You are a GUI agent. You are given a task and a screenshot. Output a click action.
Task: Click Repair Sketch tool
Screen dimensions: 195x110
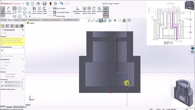pyautogui.click(x=85, y=10)
